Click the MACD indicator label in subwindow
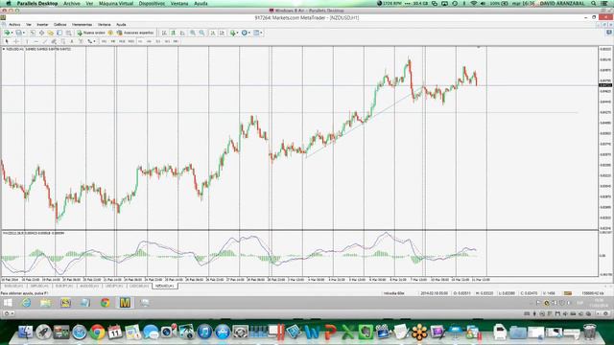The image size is (614, 345). [34, 233]
